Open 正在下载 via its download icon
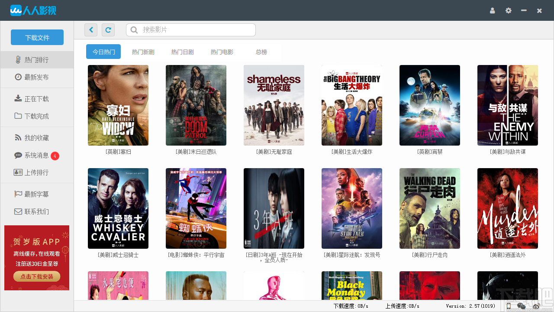 tap(18, 98)
